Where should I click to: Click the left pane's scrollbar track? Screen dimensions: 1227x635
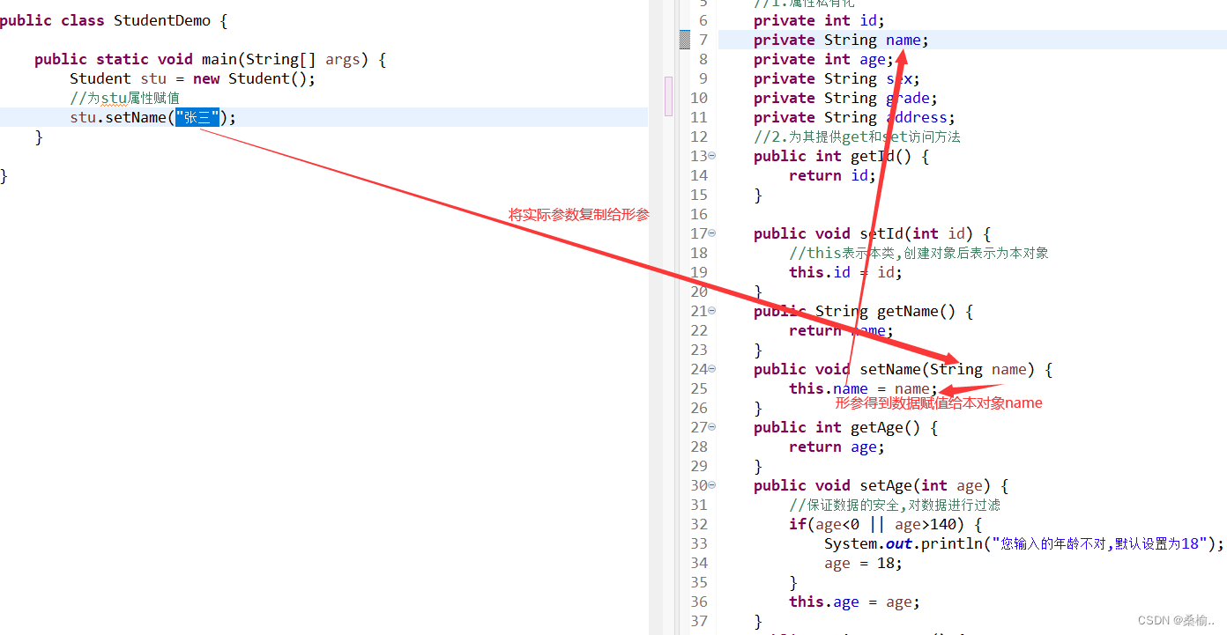click(668, 96)
